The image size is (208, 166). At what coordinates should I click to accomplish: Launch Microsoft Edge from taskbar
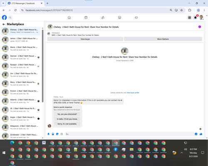tap(12, 143)
